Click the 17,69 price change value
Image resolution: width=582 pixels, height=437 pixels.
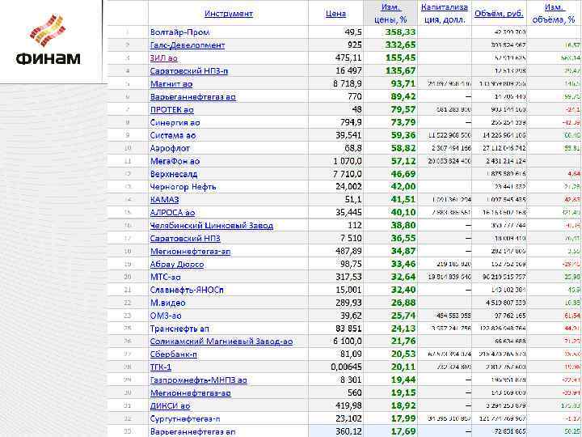point(403,431)
